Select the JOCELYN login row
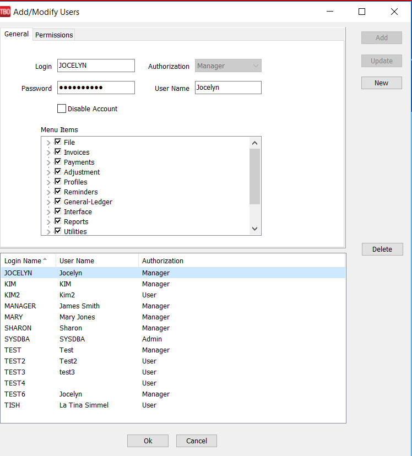Image resolution: width=412 pixels, height=456 pixels. pos(173,273)
